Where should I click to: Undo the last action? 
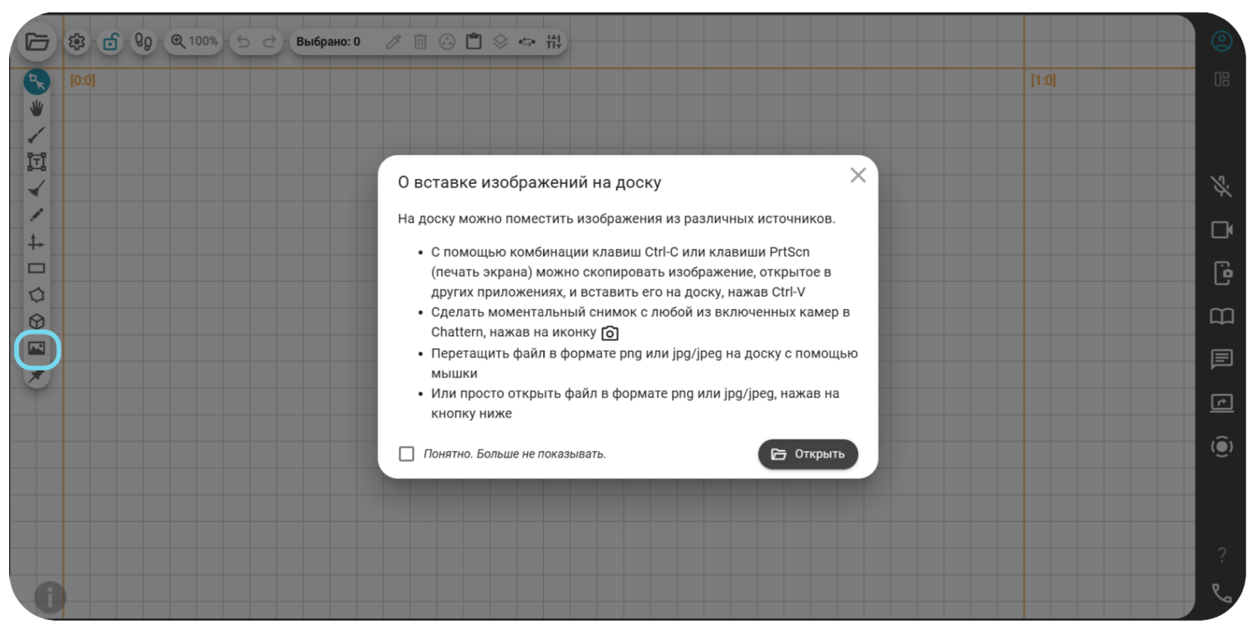[243, 42]
